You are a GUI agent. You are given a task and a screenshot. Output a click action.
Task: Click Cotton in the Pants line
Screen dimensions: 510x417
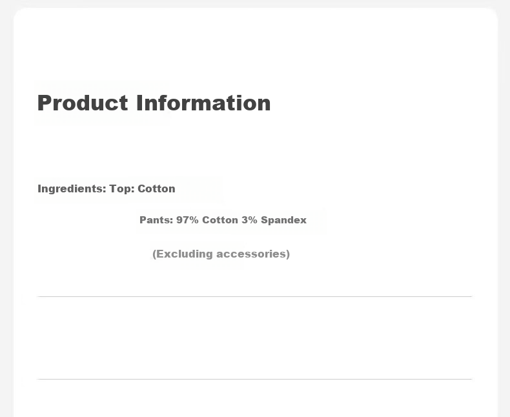(x=220, y=220)
